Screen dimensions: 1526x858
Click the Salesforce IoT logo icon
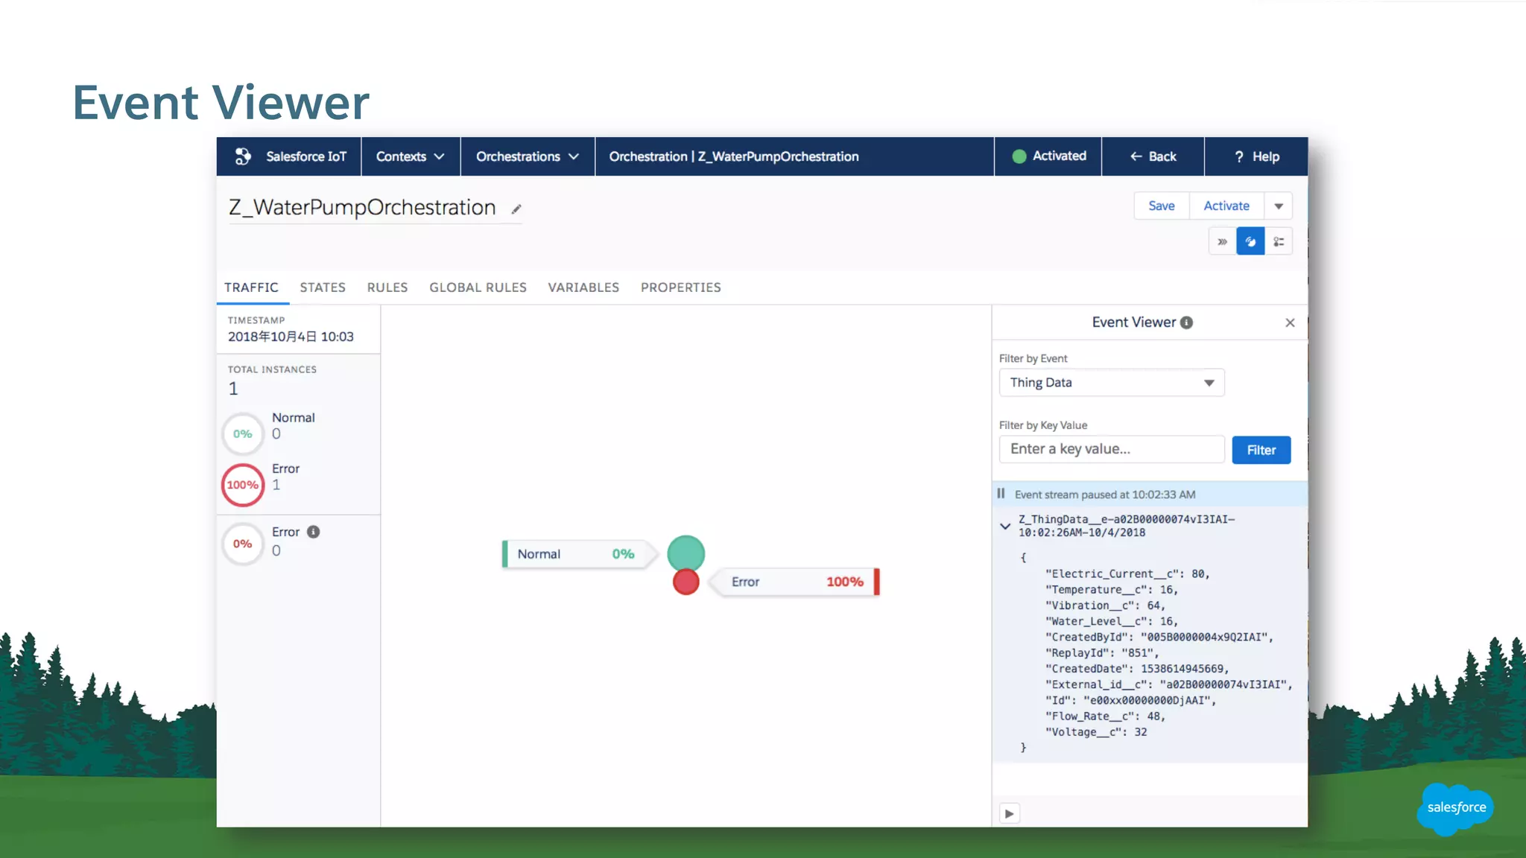pos(243,156)
